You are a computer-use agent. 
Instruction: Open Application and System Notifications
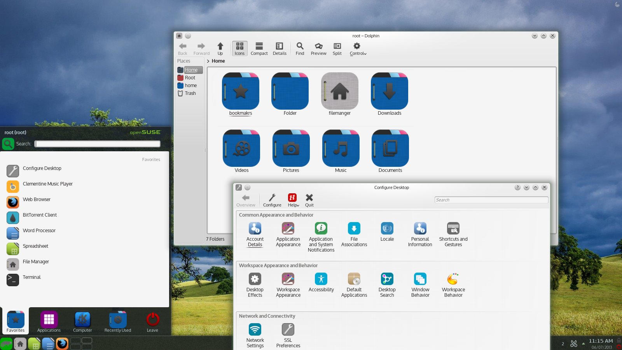(x=321, y=237)
